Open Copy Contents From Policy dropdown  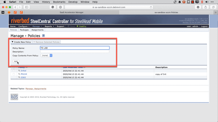[x=47, y=56]
